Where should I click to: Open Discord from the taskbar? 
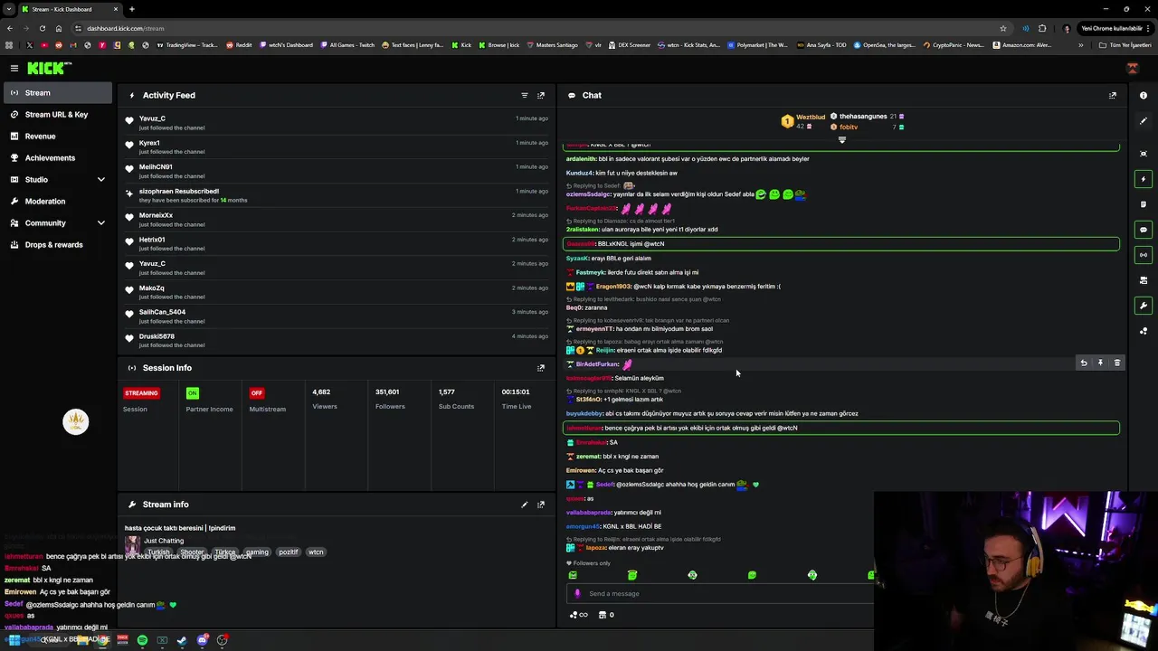(x=203, y=640)
